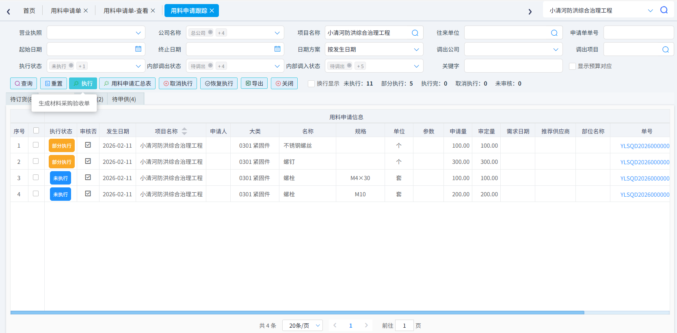Remove the 未执行 tag from 执行状态
This screenshot has height=333, width=677.
click(x=71, y=65)
